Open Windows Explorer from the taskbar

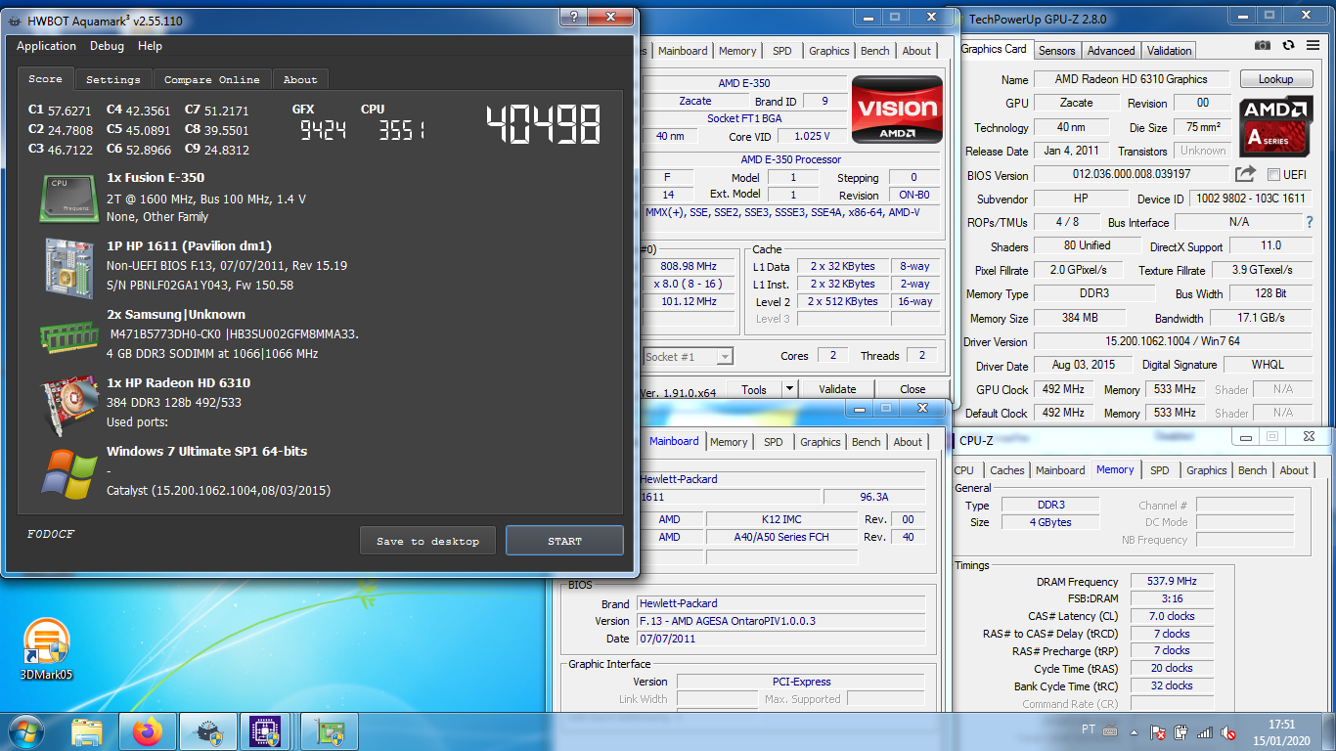(88, 731)
